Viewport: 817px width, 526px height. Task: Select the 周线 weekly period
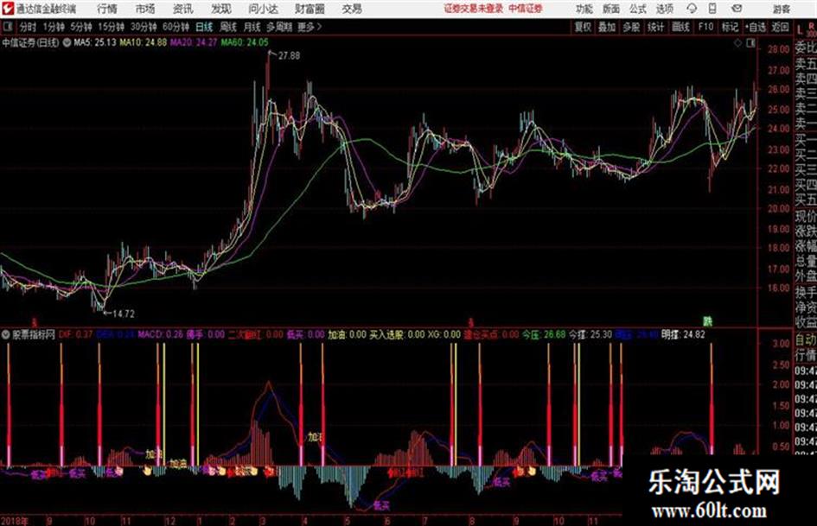(228, 27)
